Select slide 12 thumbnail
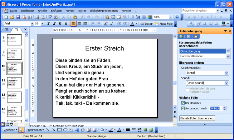The image size is (234, 140). [14, 97]
